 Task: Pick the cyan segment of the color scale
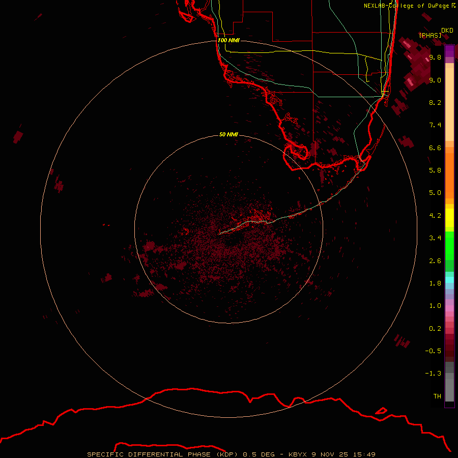(x=449, y=280)
